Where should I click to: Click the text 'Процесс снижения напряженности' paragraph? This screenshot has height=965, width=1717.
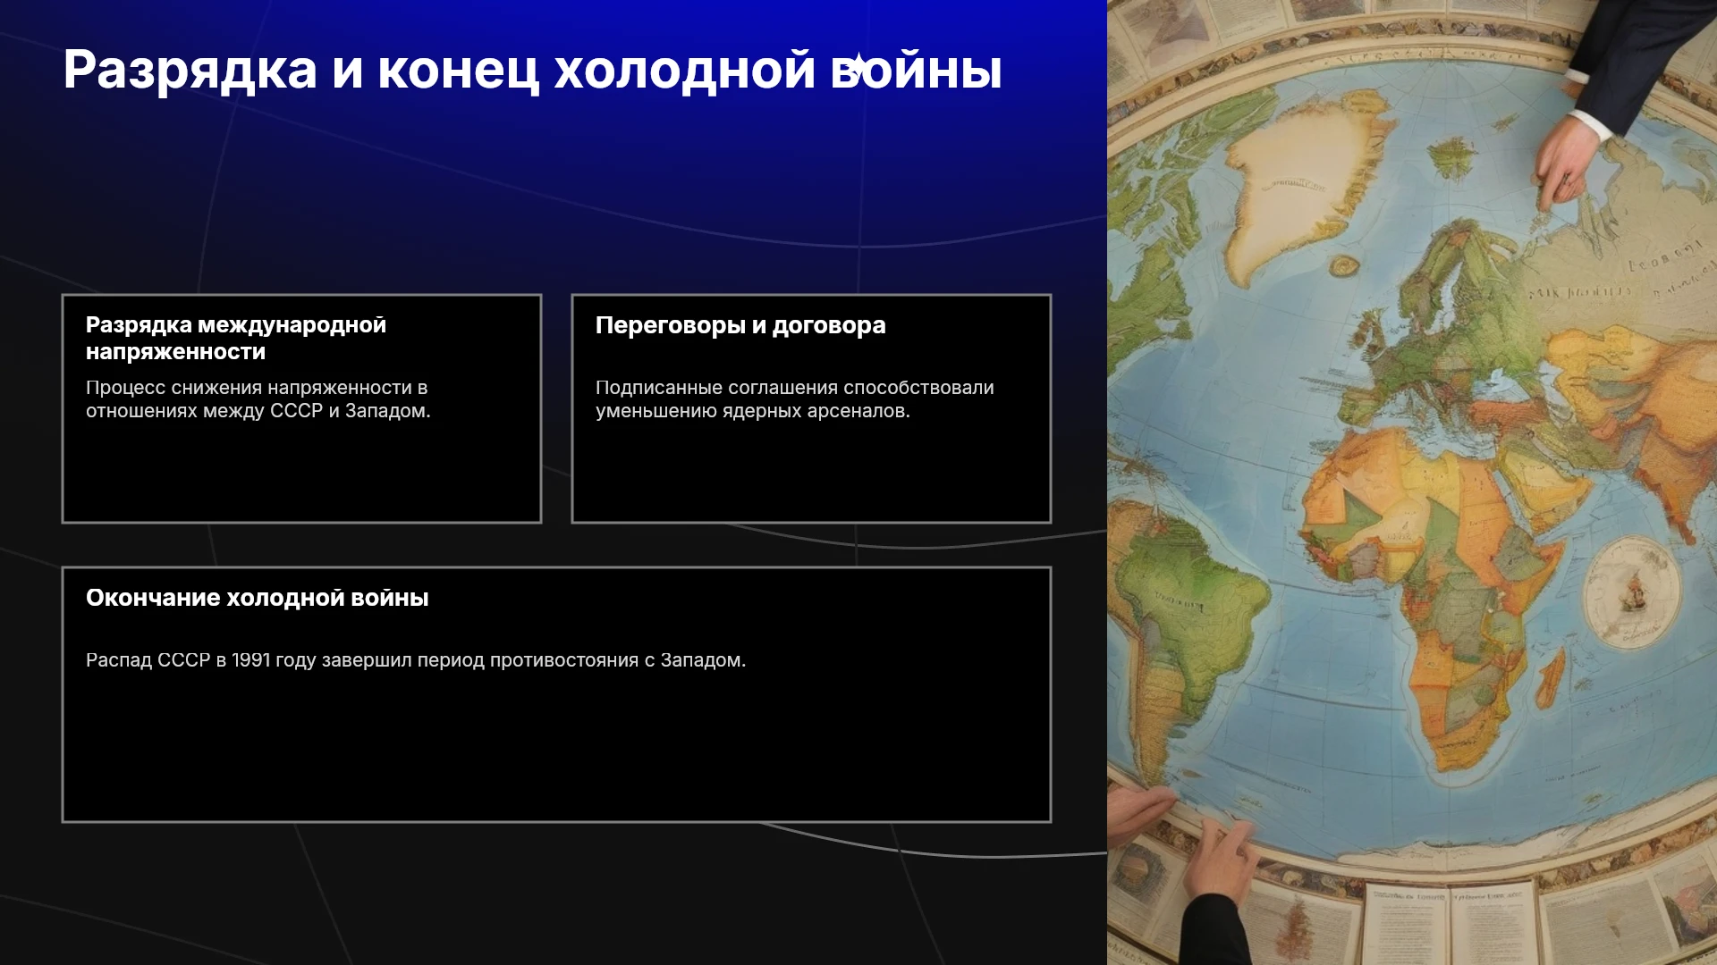pyautogui.click(x=258, y=399)
